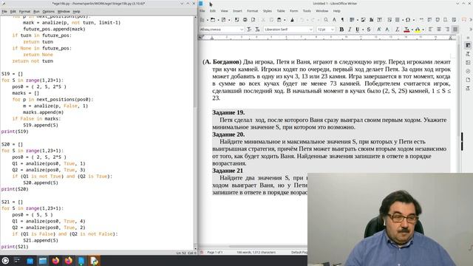Viewport: 473px width, 266px height.
Task: Open Table menu in LibreOffice Writer
Action: [281, 11]
